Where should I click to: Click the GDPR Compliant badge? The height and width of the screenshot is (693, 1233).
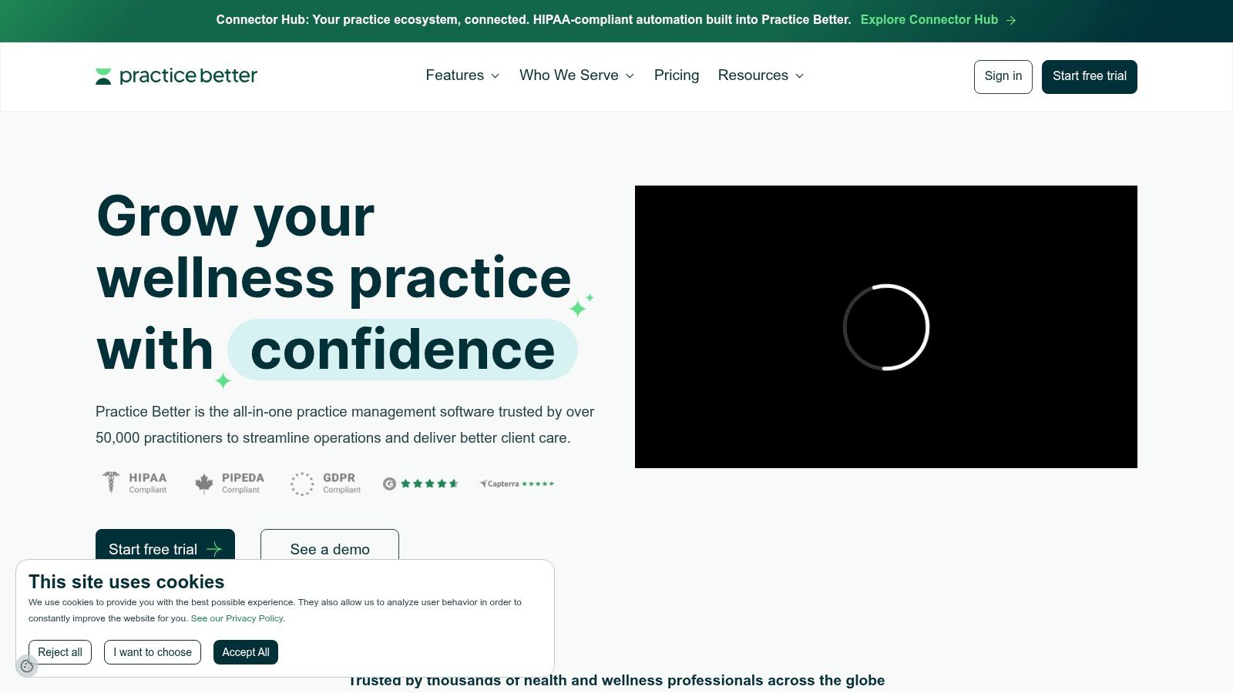(x=325, y=484)
